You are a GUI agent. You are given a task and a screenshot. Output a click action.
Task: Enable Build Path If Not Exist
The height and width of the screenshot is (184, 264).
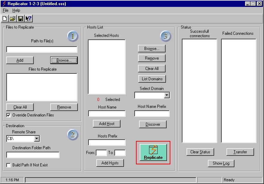[9, 165]
